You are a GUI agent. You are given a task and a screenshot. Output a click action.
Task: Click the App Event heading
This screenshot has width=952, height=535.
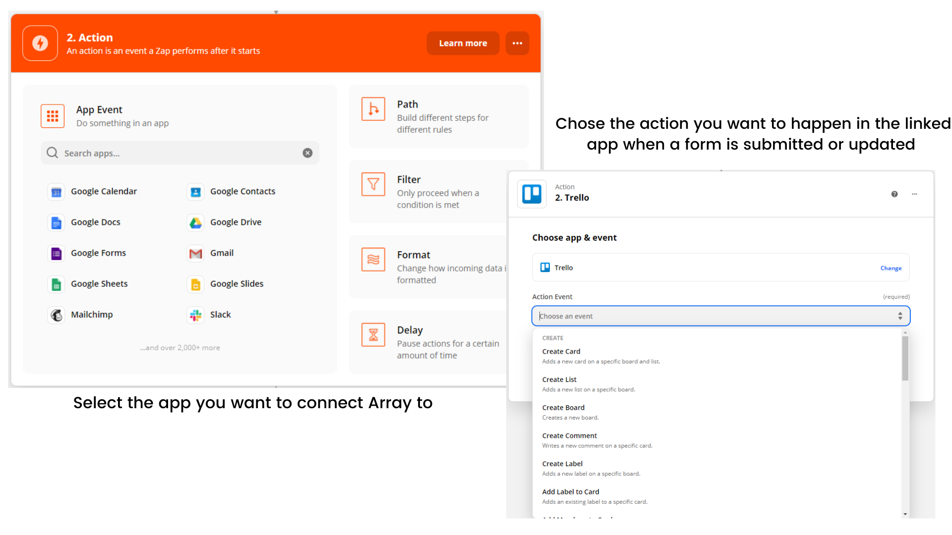(99, 110)
